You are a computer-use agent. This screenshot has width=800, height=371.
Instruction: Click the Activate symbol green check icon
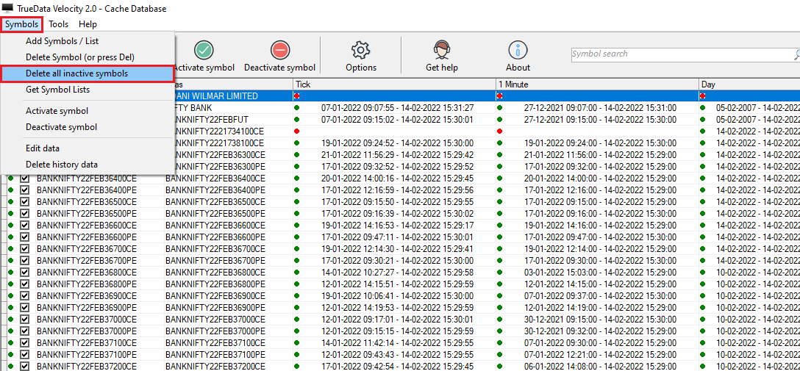pos(204,50)
